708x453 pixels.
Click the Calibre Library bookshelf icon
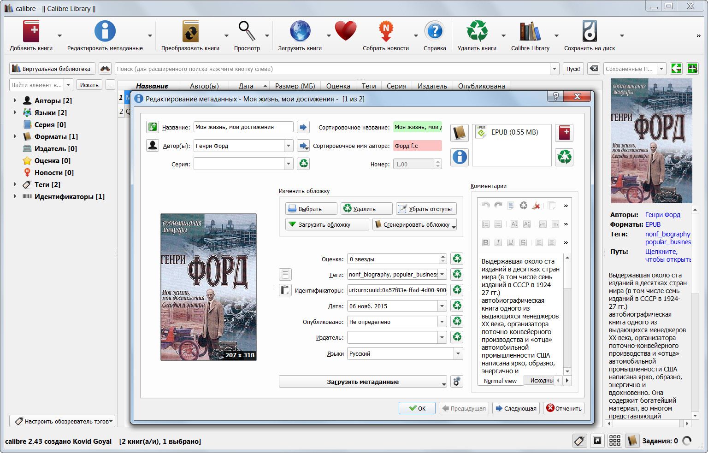coord(530,32)
